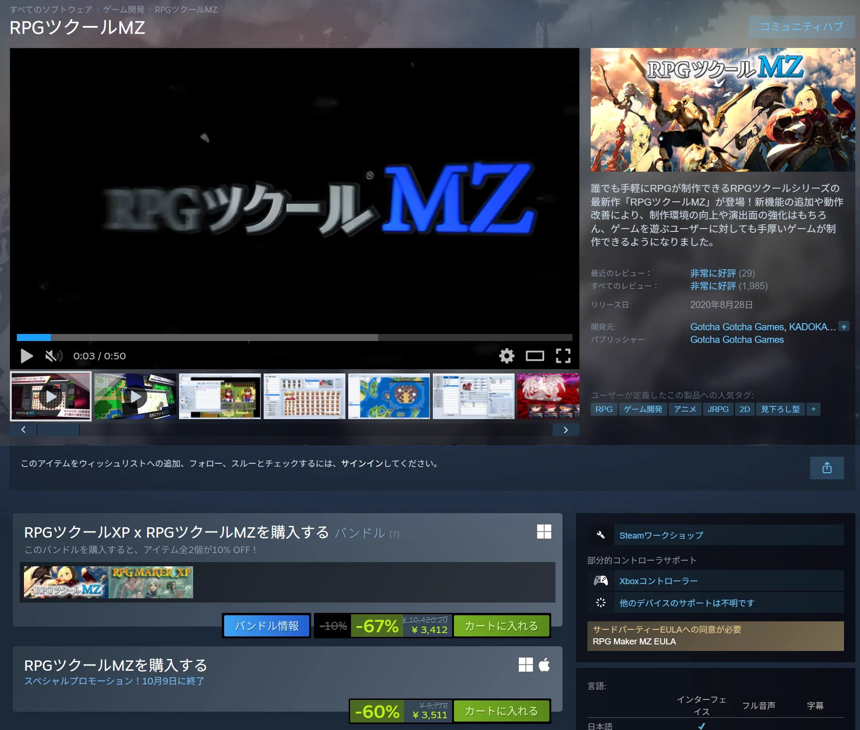
Task: Open video settings gear
Action: (507, 356)
